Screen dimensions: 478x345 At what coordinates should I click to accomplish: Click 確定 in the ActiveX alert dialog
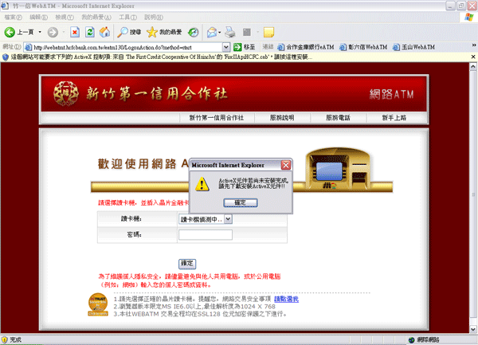241,202
